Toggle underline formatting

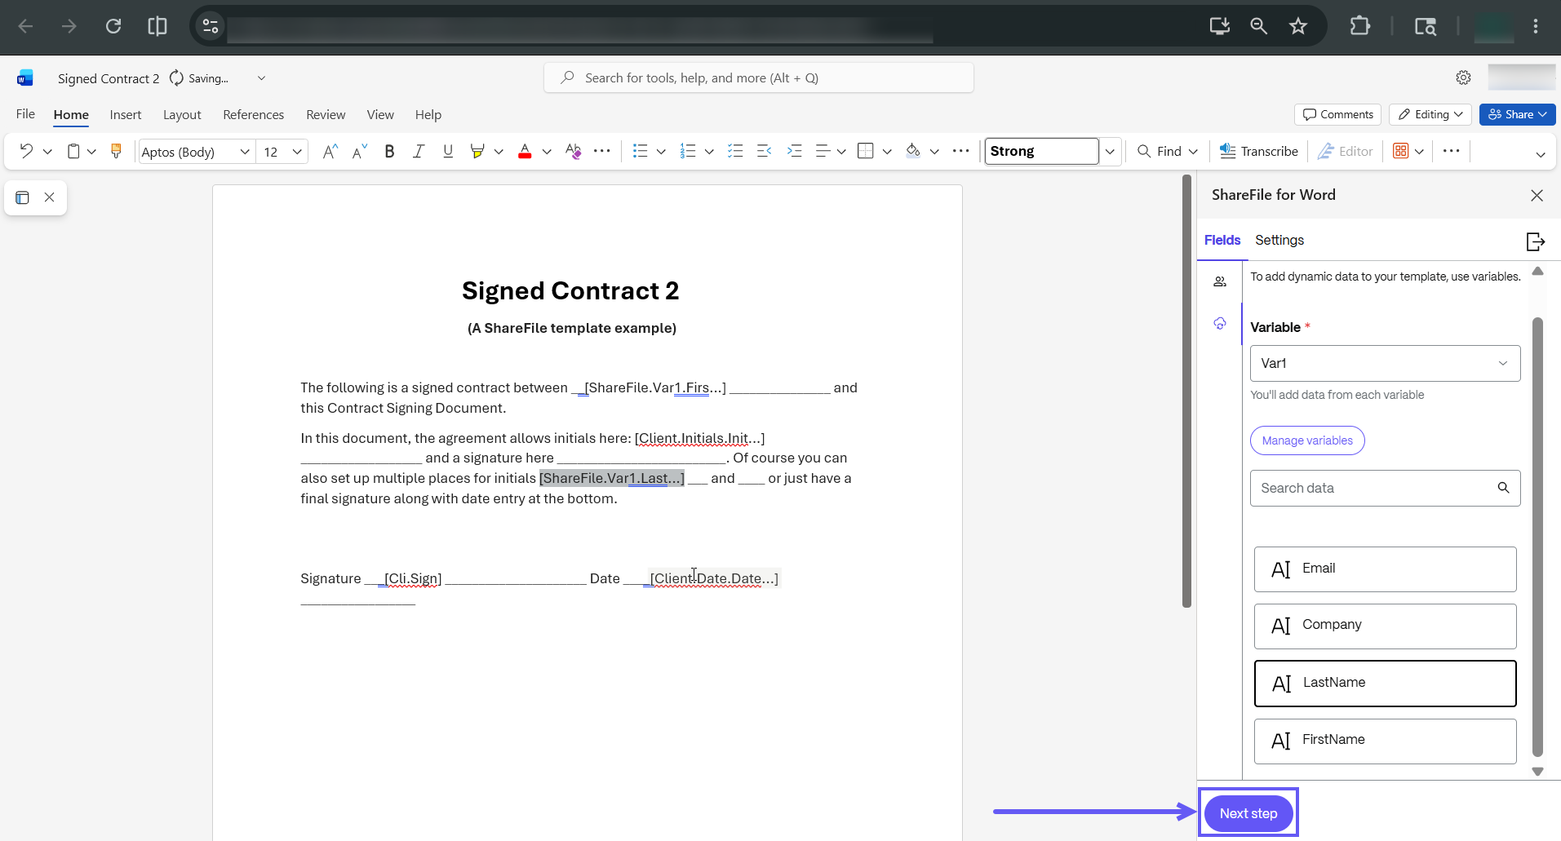point(448,151)
